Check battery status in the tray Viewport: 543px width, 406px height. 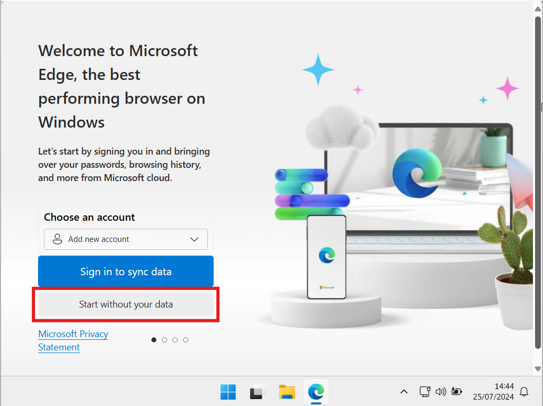click(x=456, y=392)
